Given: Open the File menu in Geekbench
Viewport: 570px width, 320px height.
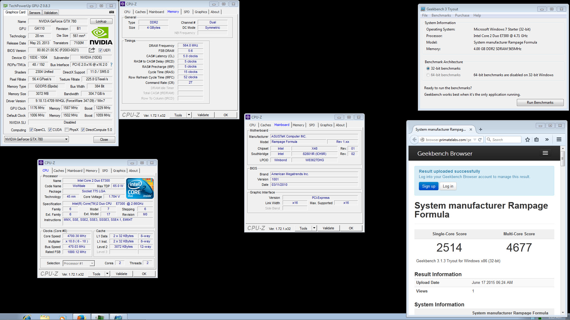Looking at the screenshot, I should point(425,15).
